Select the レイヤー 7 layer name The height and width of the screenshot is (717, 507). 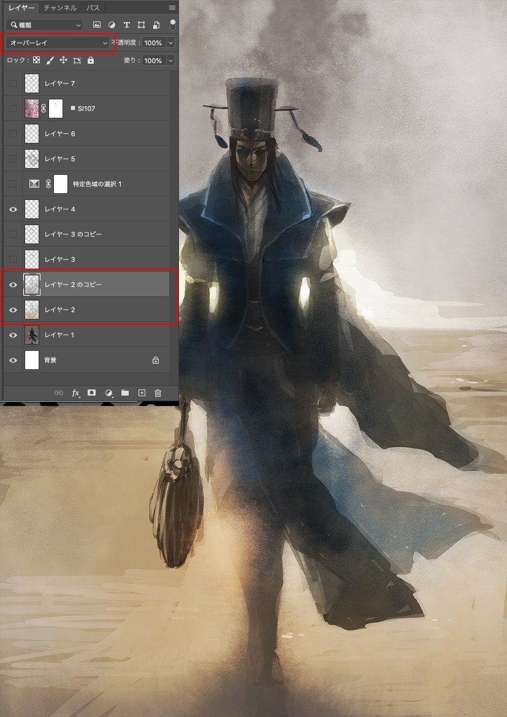point(59,83)
